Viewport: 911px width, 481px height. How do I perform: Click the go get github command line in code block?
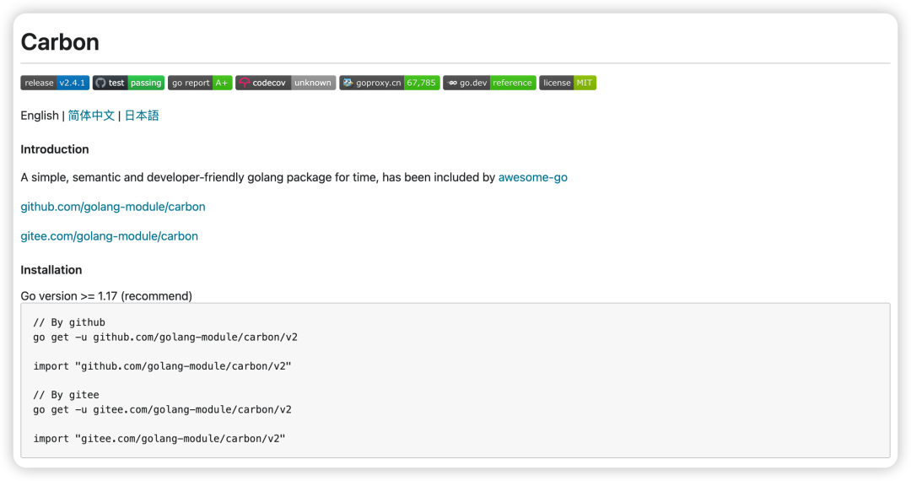coord(165,337)
